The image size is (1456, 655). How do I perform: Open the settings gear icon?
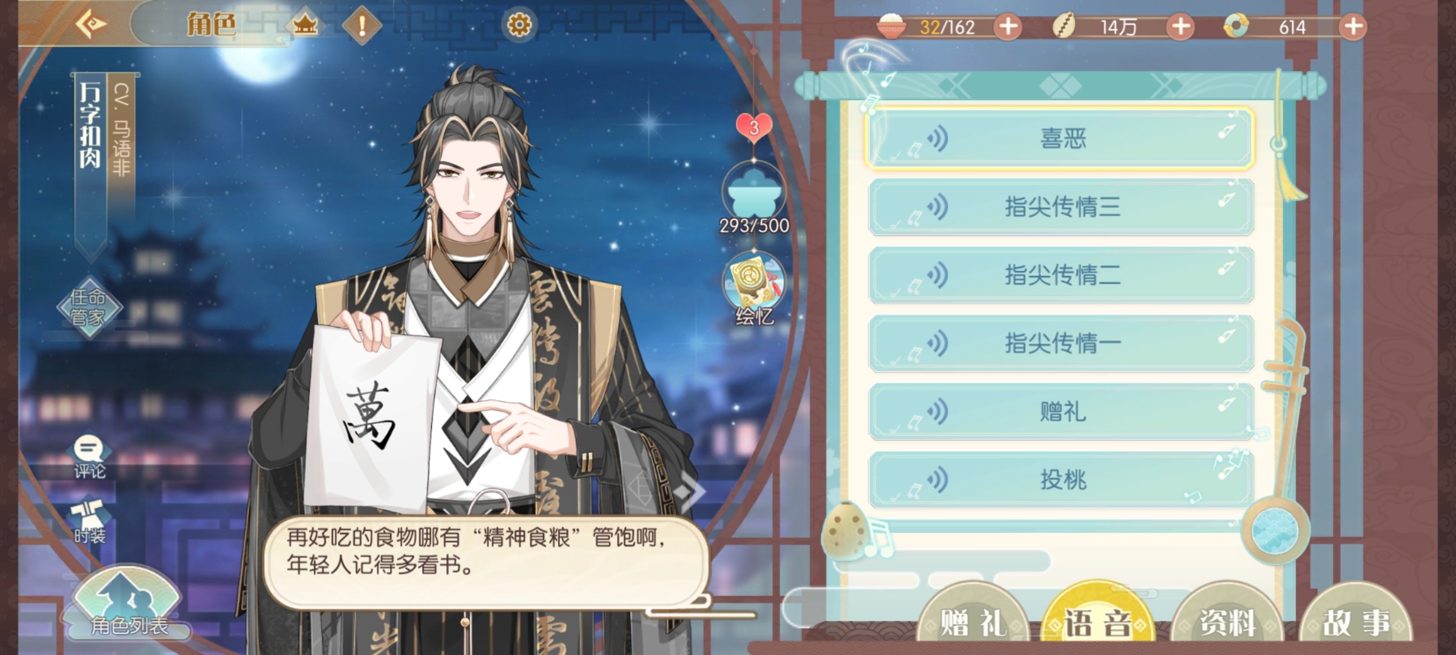click(519, 25)
